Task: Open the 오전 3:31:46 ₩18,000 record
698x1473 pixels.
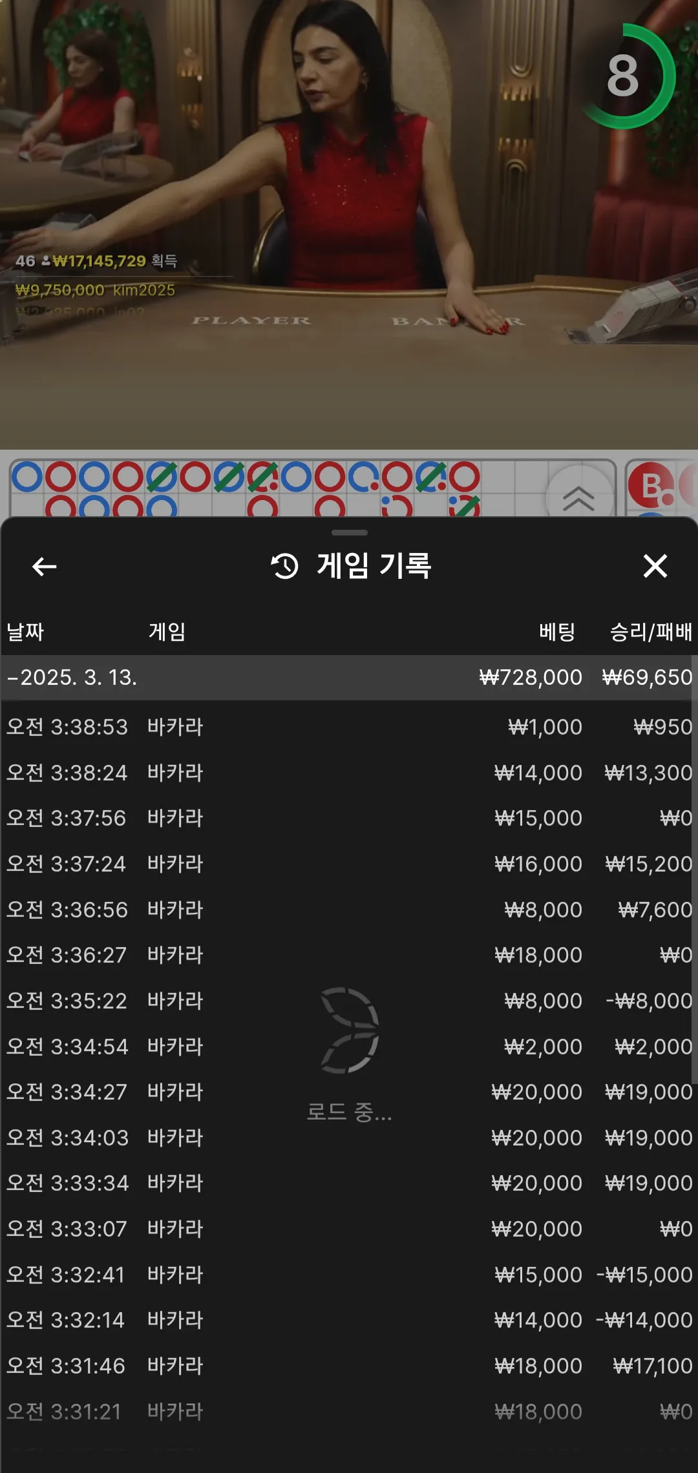Action: pyautogui.click(x=349, y=1366)
